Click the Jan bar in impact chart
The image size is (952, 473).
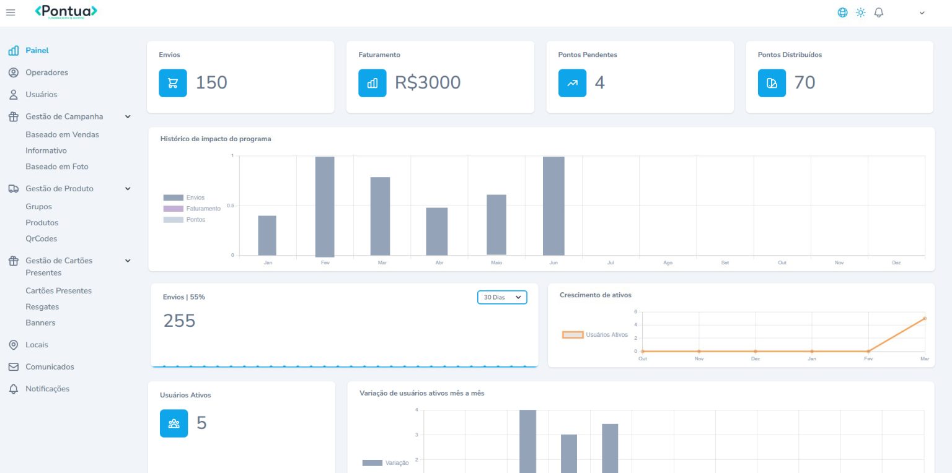tap(267, 235)
